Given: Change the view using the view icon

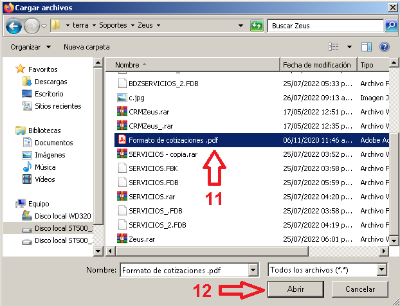Looking at the screenshot, I should point(334,47).
